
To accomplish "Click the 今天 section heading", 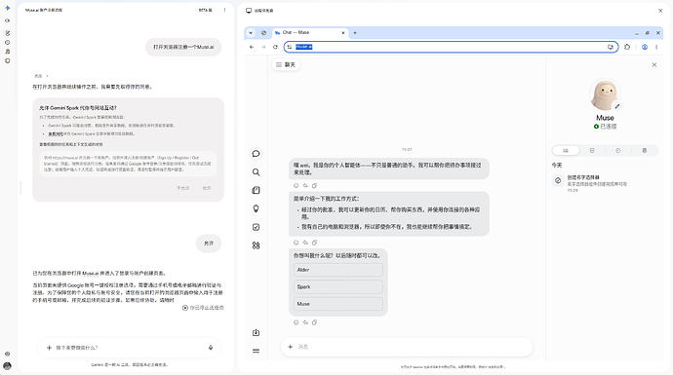I will [x=557, y=165].
